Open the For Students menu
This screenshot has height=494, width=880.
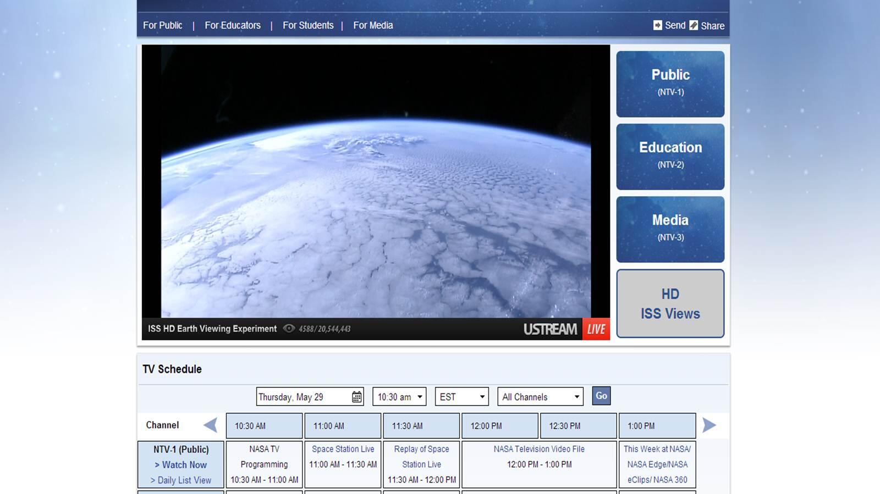308,25
